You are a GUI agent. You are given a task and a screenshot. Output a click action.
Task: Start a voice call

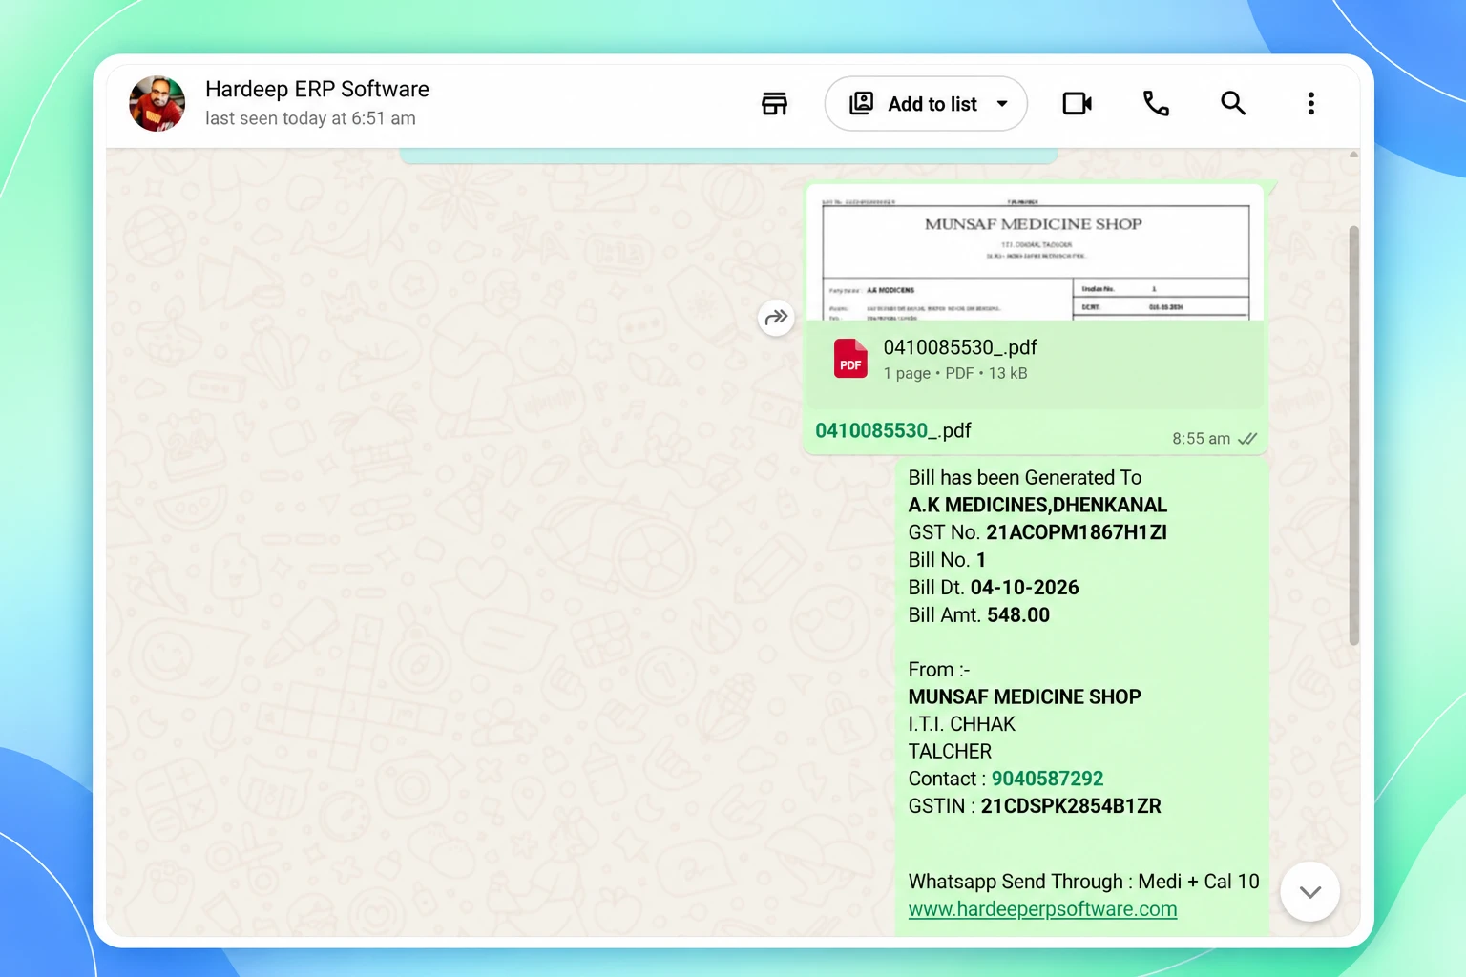(x=1156, y=103)
